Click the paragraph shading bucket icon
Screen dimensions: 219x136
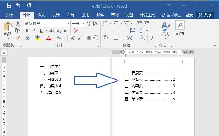pyautogui.click(x=106, y=38)
